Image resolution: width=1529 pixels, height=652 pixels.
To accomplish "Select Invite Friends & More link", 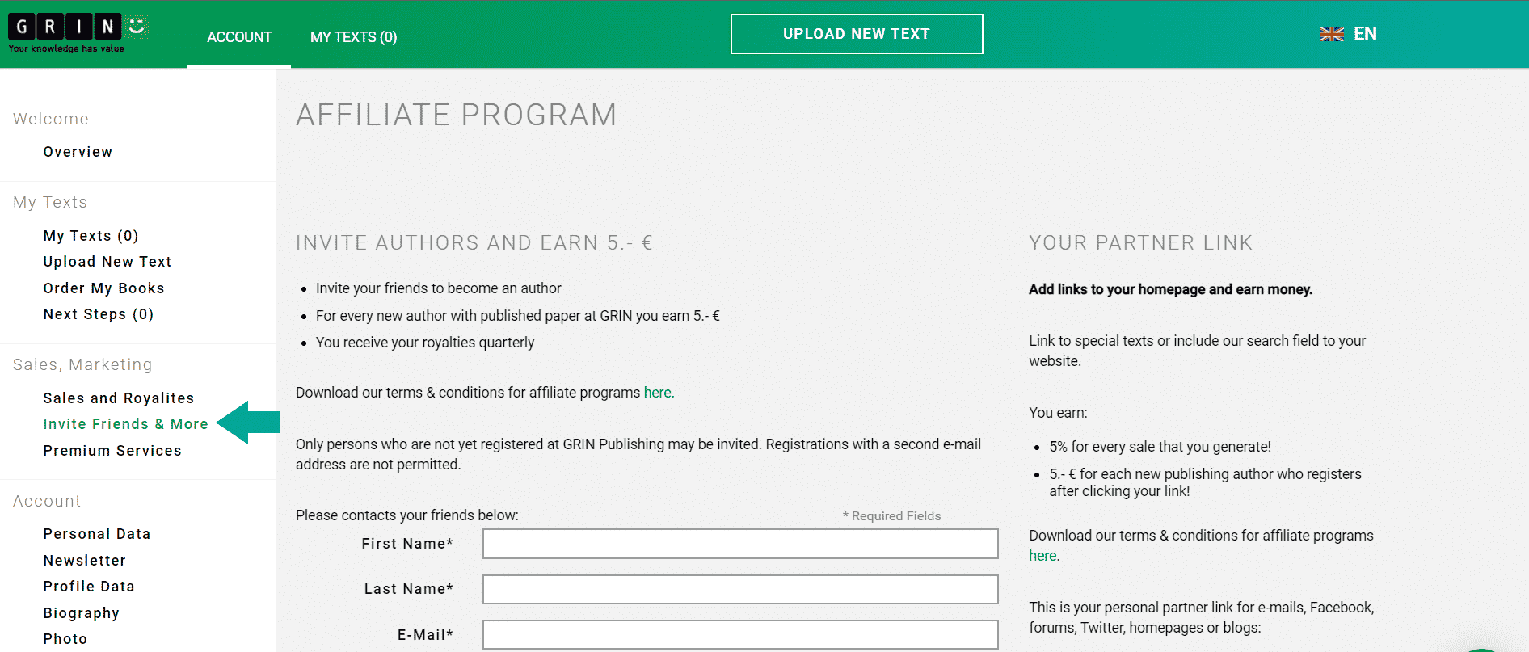I will 125,424.
